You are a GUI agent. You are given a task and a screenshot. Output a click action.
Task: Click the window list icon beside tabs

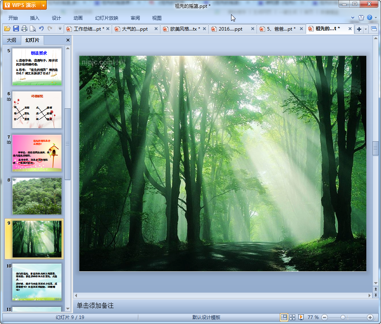pos(374,29)
